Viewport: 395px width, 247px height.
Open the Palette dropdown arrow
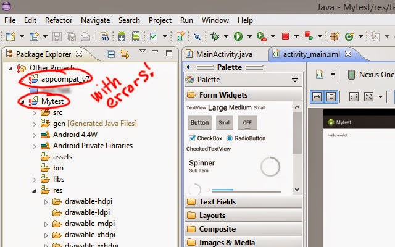[295, 80]
